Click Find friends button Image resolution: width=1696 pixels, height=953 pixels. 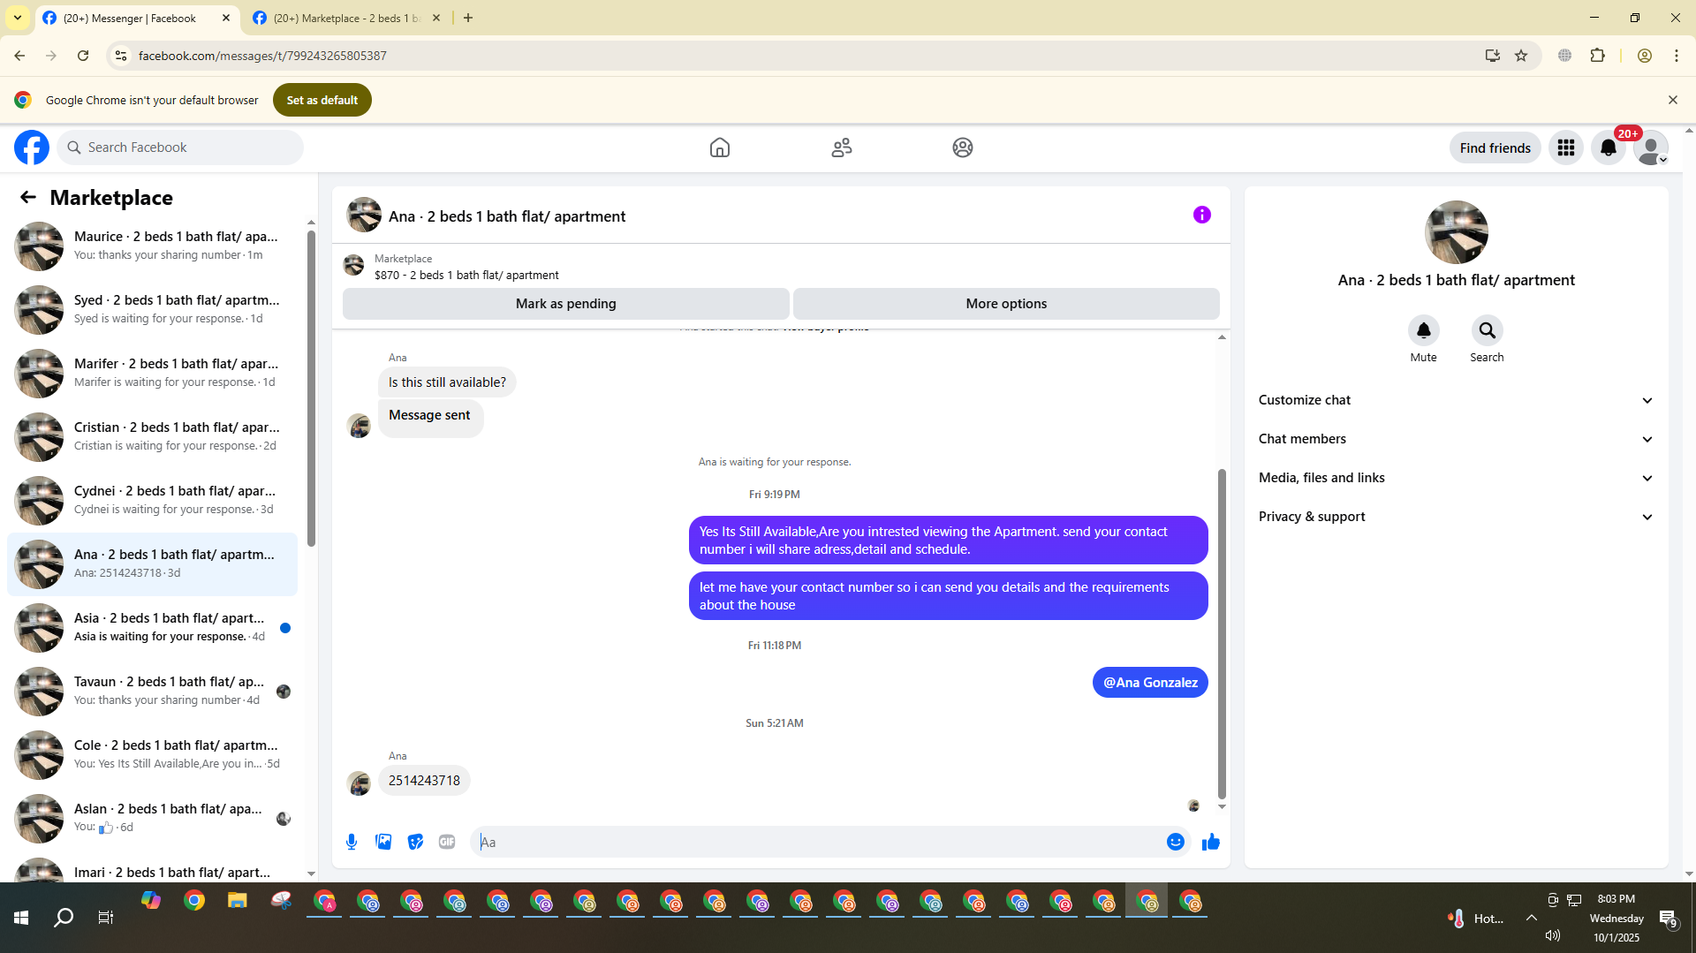point(1495,147)
